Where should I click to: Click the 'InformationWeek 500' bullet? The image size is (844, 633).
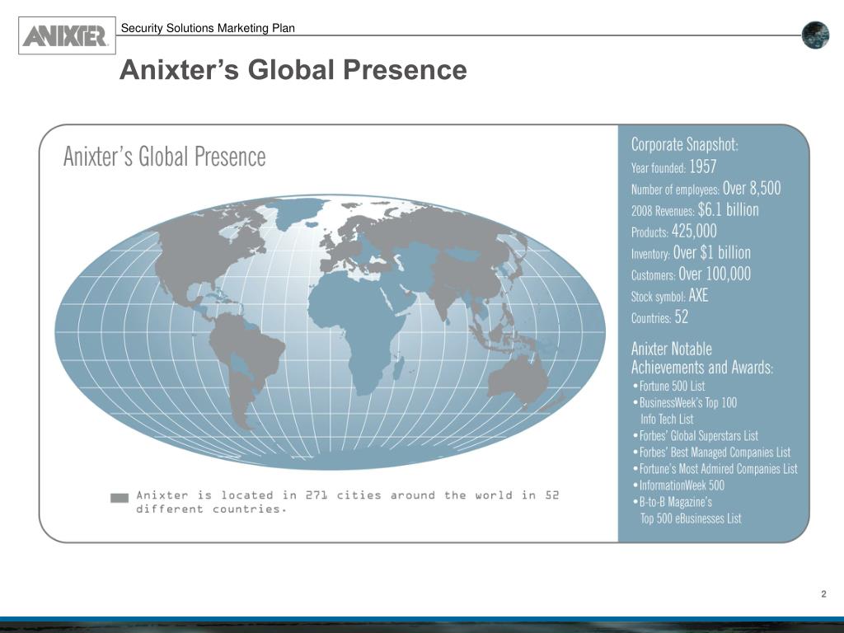coord(679,485)
